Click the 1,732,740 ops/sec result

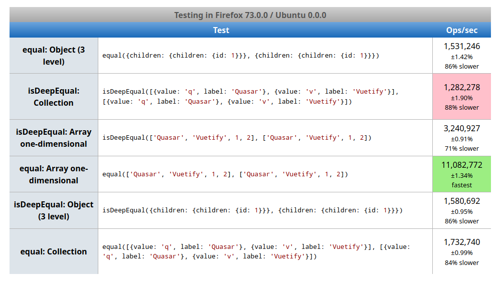tap(462, 242)
